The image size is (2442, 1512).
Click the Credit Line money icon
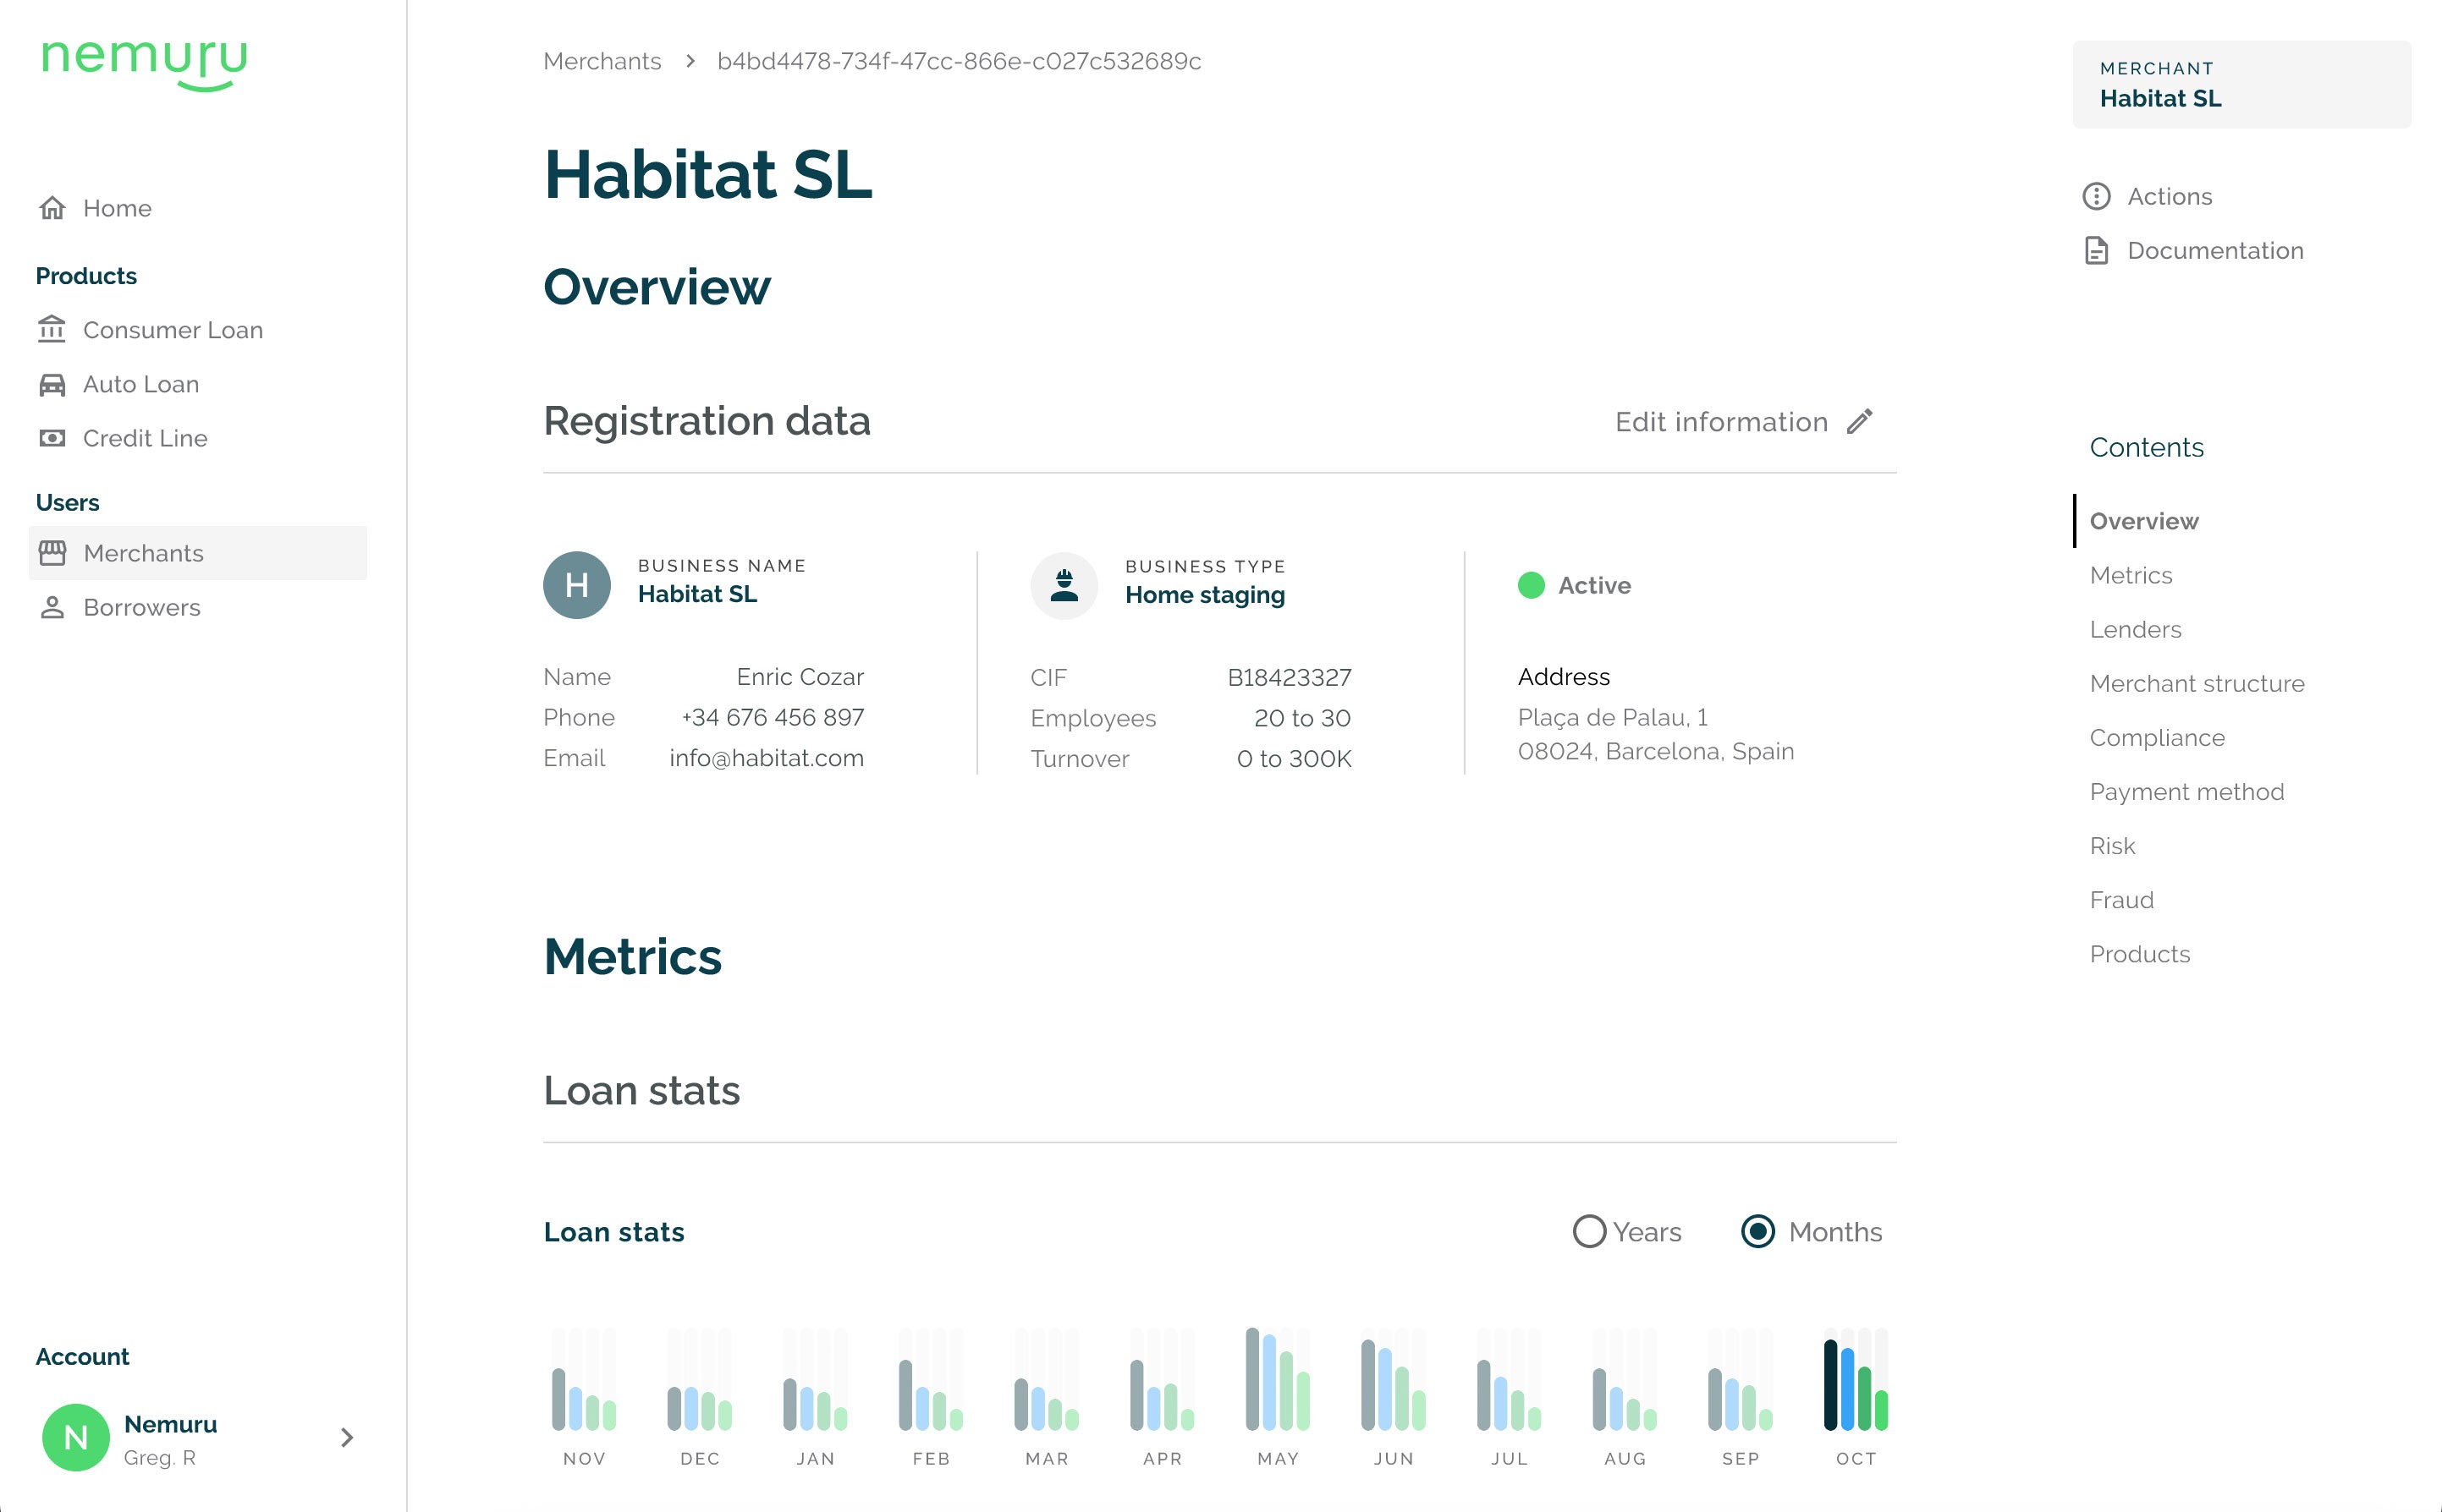(52, 438)
